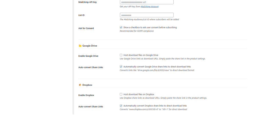Click the Enable Dropbox label

(86, 95)
